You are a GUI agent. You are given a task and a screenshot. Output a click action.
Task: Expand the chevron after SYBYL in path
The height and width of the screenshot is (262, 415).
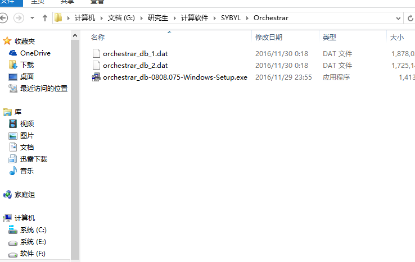tap(247, 18)
